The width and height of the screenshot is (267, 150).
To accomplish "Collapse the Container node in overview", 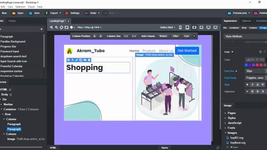I will coord(2,109).
